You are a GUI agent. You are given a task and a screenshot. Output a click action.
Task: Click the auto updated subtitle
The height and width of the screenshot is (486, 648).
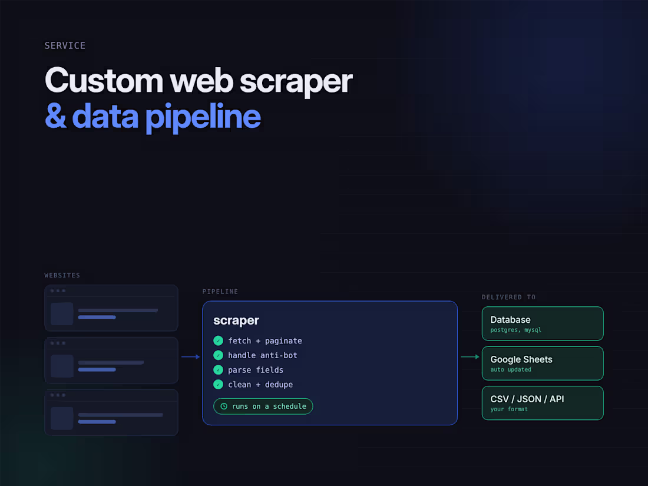[511, 369]
